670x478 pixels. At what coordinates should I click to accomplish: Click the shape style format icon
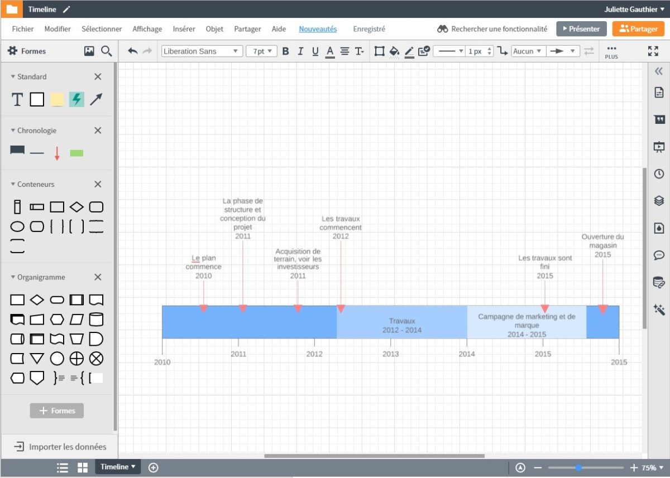[424, 51]
